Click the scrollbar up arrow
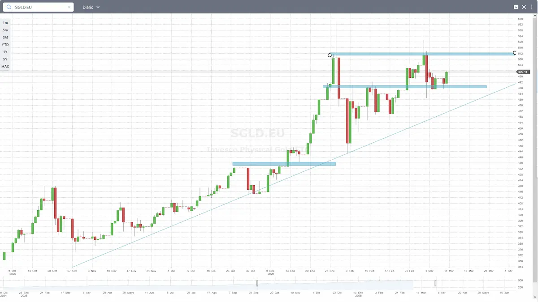 pos(535,16)
